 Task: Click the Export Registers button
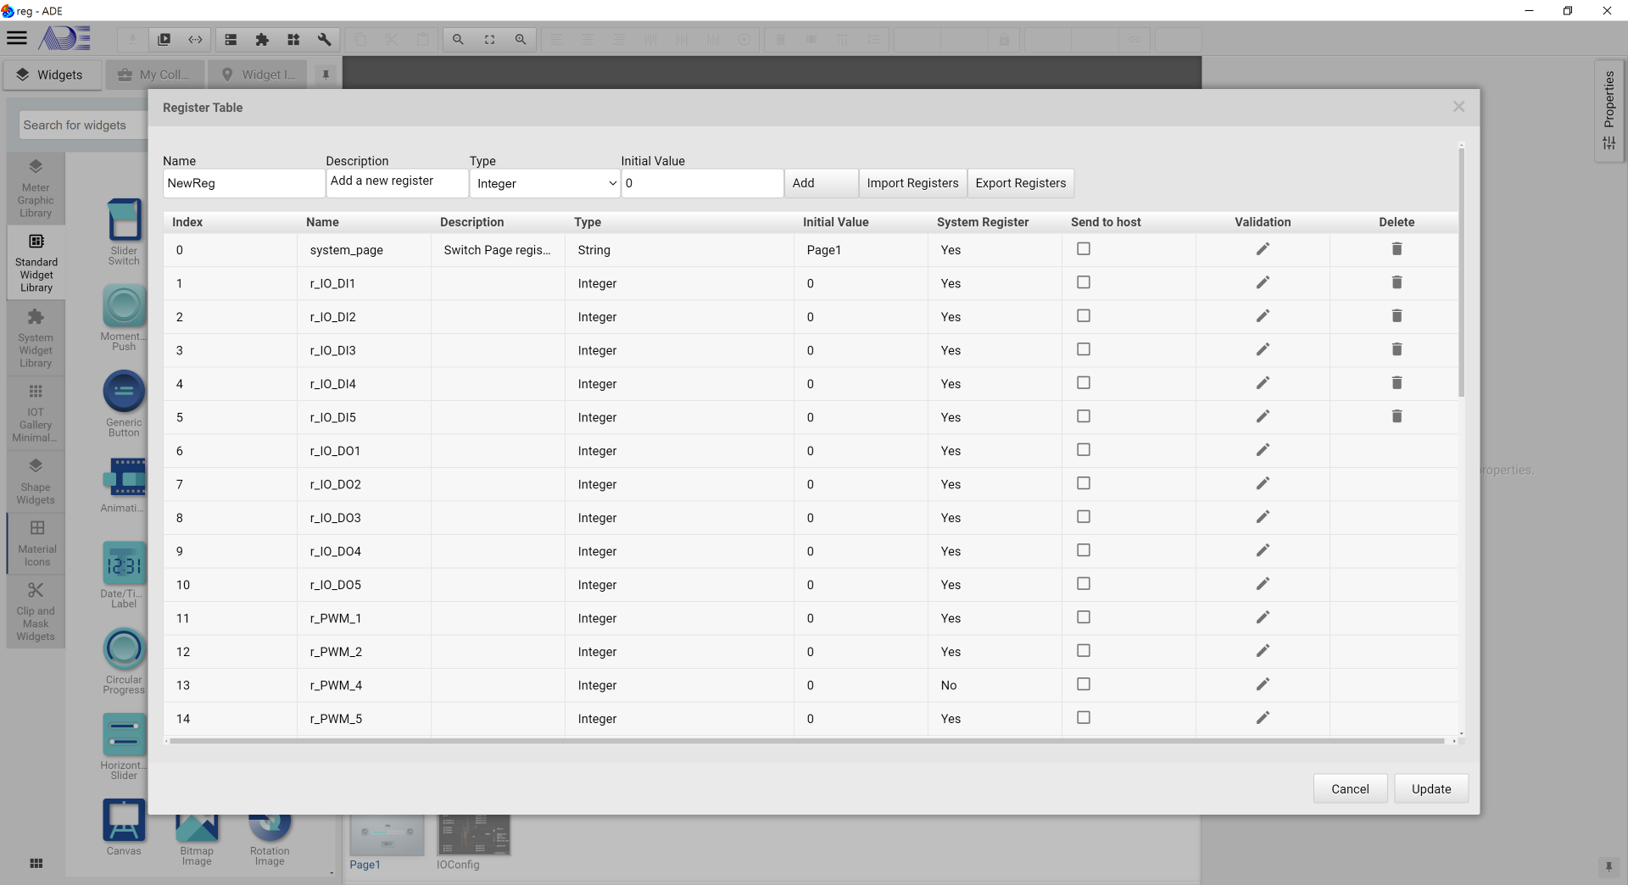pos(1020,183)
